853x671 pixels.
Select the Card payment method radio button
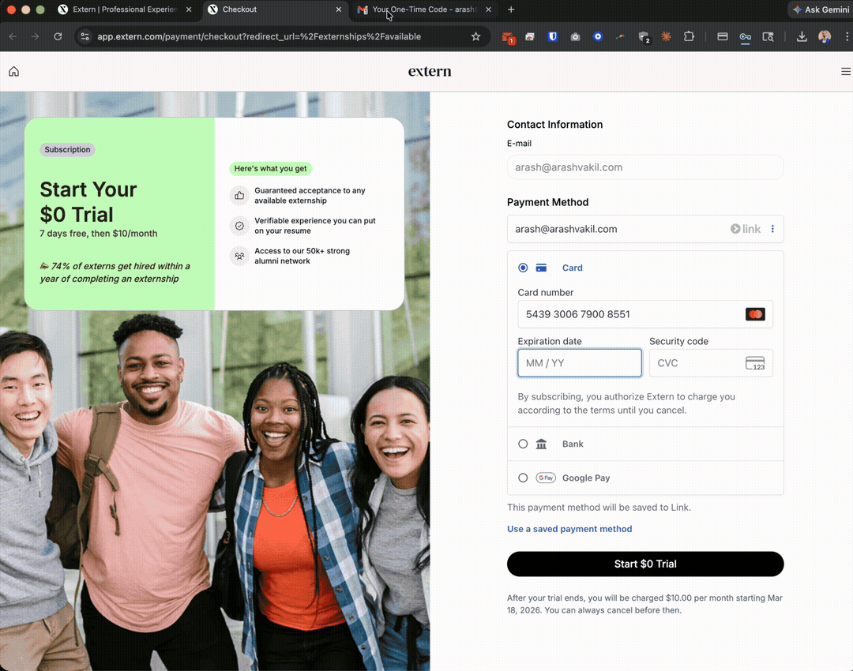pos(523,268)
